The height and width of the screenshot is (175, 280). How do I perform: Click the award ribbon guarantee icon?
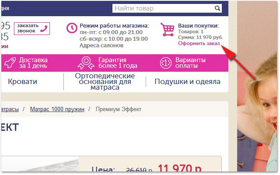tap(86, 63)
